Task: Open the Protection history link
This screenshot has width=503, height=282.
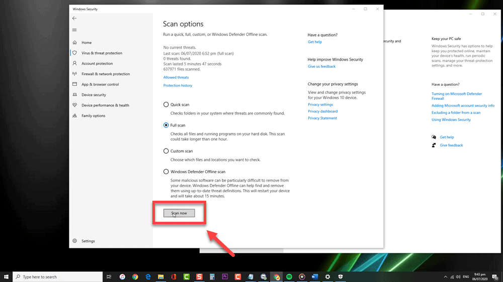Action: [178, 85]
